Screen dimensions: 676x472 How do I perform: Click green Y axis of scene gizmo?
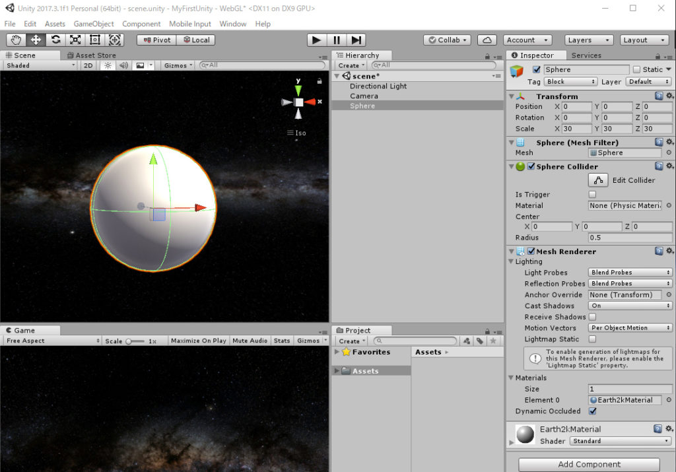coord(298,90)
